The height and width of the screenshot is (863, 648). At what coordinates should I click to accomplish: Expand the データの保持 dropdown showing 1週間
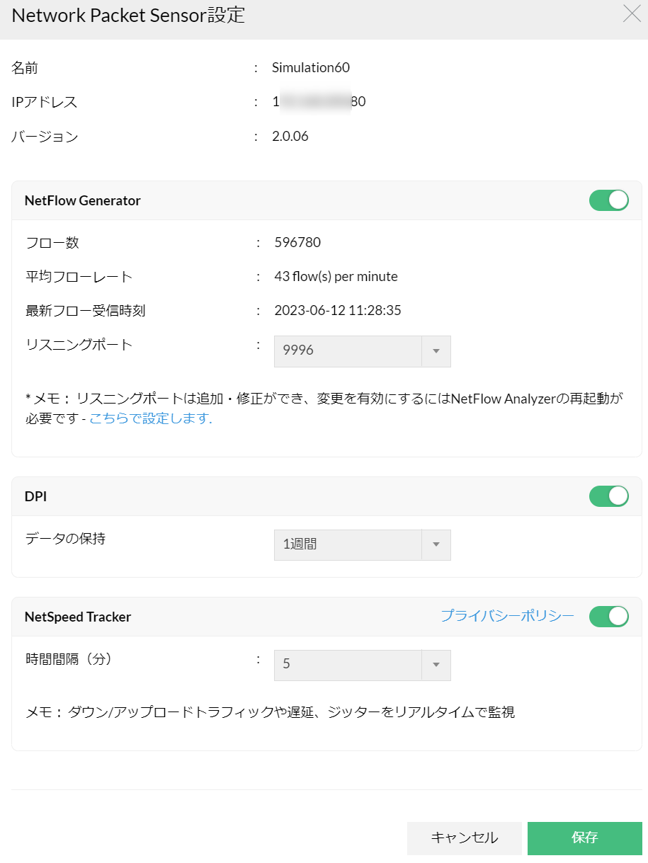click(x=362, y=545)
